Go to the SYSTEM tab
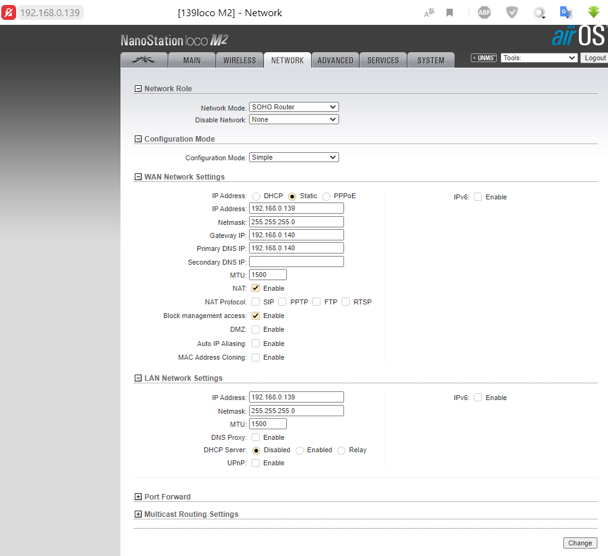The image size is (608, 556). coord(431,60)
